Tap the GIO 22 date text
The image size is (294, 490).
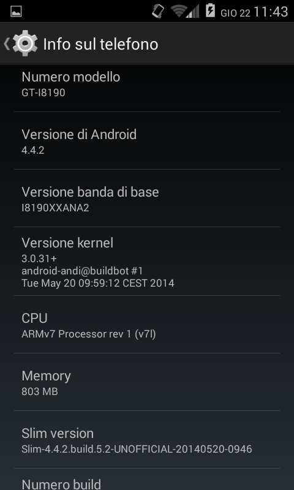(x=235, y=13)
